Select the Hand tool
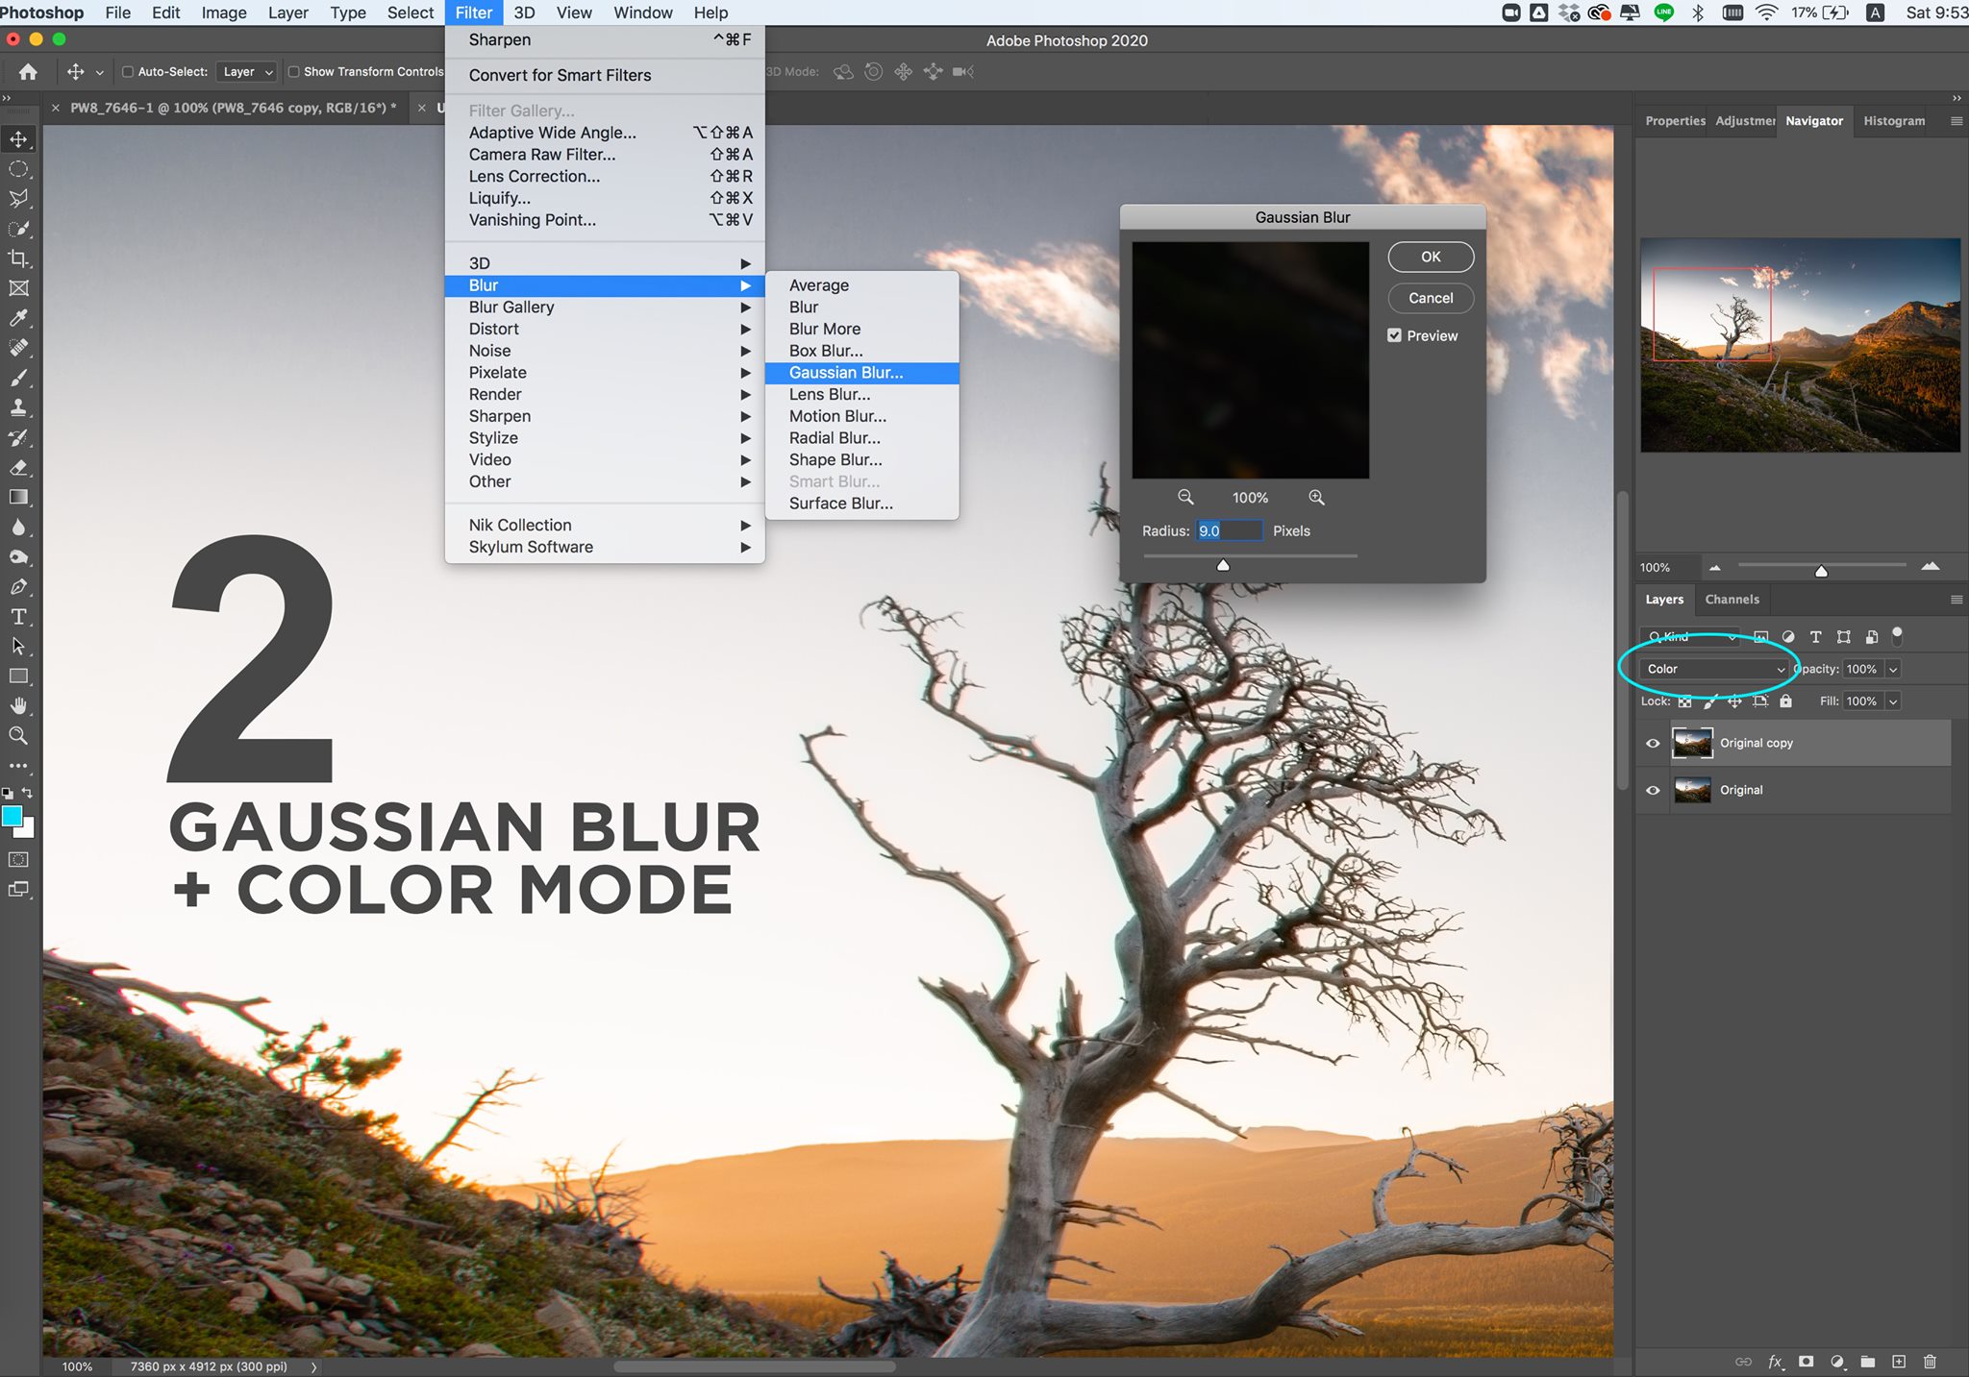Viewport: 1969px width, 1377px height. point(18,705)
